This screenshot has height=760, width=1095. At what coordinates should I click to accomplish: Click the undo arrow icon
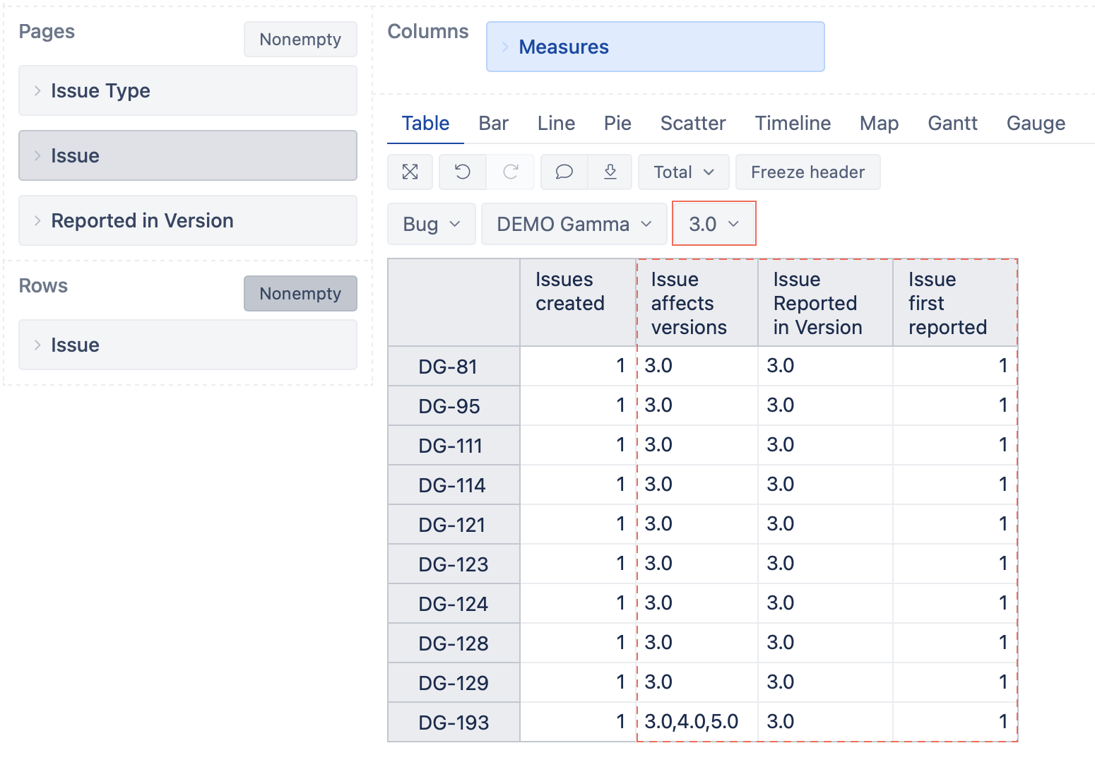[463, 172]
